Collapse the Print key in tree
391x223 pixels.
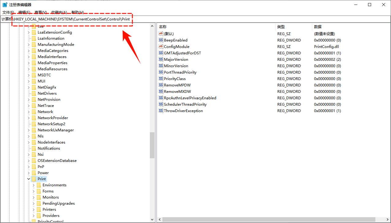pos(29,179)
